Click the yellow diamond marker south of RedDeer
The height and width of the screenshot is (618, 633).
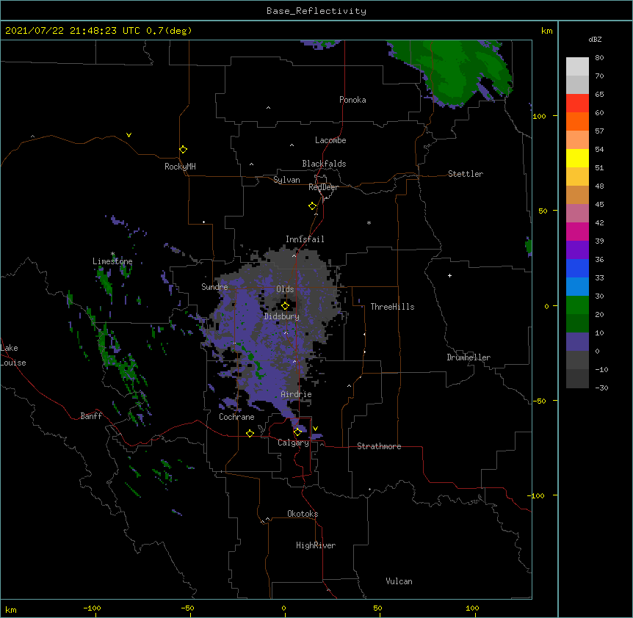[x=313, y=206]
